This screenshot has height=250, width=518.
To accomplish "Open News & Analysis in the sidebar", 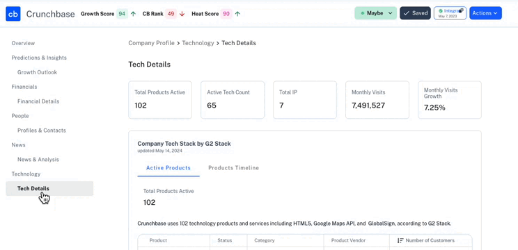I will 38,160.
